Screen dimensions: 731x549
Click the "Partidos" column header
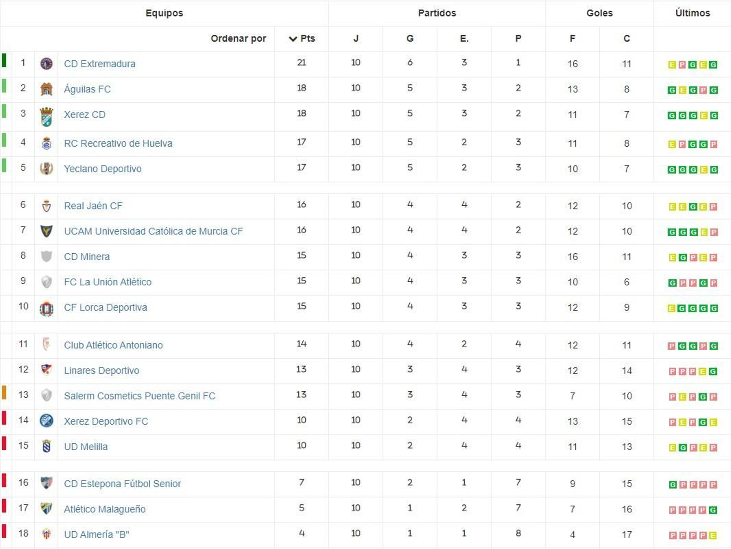coord(436,13)
